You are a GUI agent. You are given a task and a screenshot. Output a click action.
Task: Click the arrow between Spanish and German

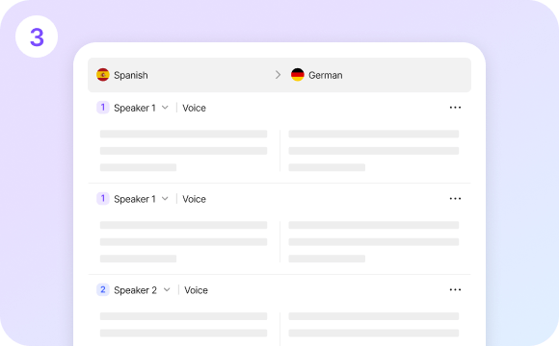[x=278, y=75]
